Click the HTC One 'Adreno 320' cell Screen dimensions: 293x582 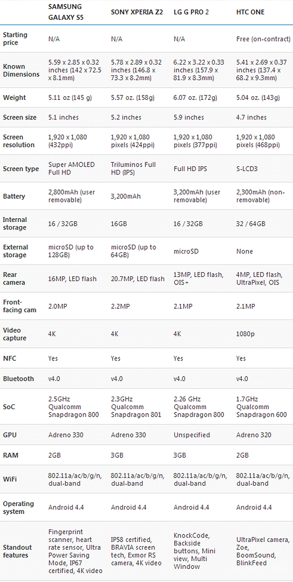click(x=254, y=435)
